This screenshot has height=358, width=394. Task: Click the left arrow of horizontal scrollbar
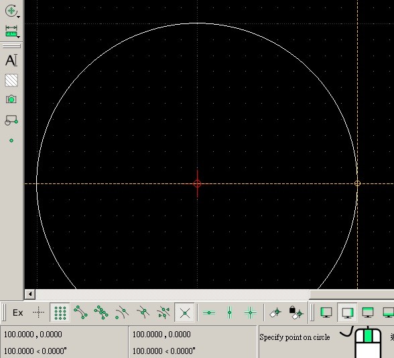[x=30, y=294]
